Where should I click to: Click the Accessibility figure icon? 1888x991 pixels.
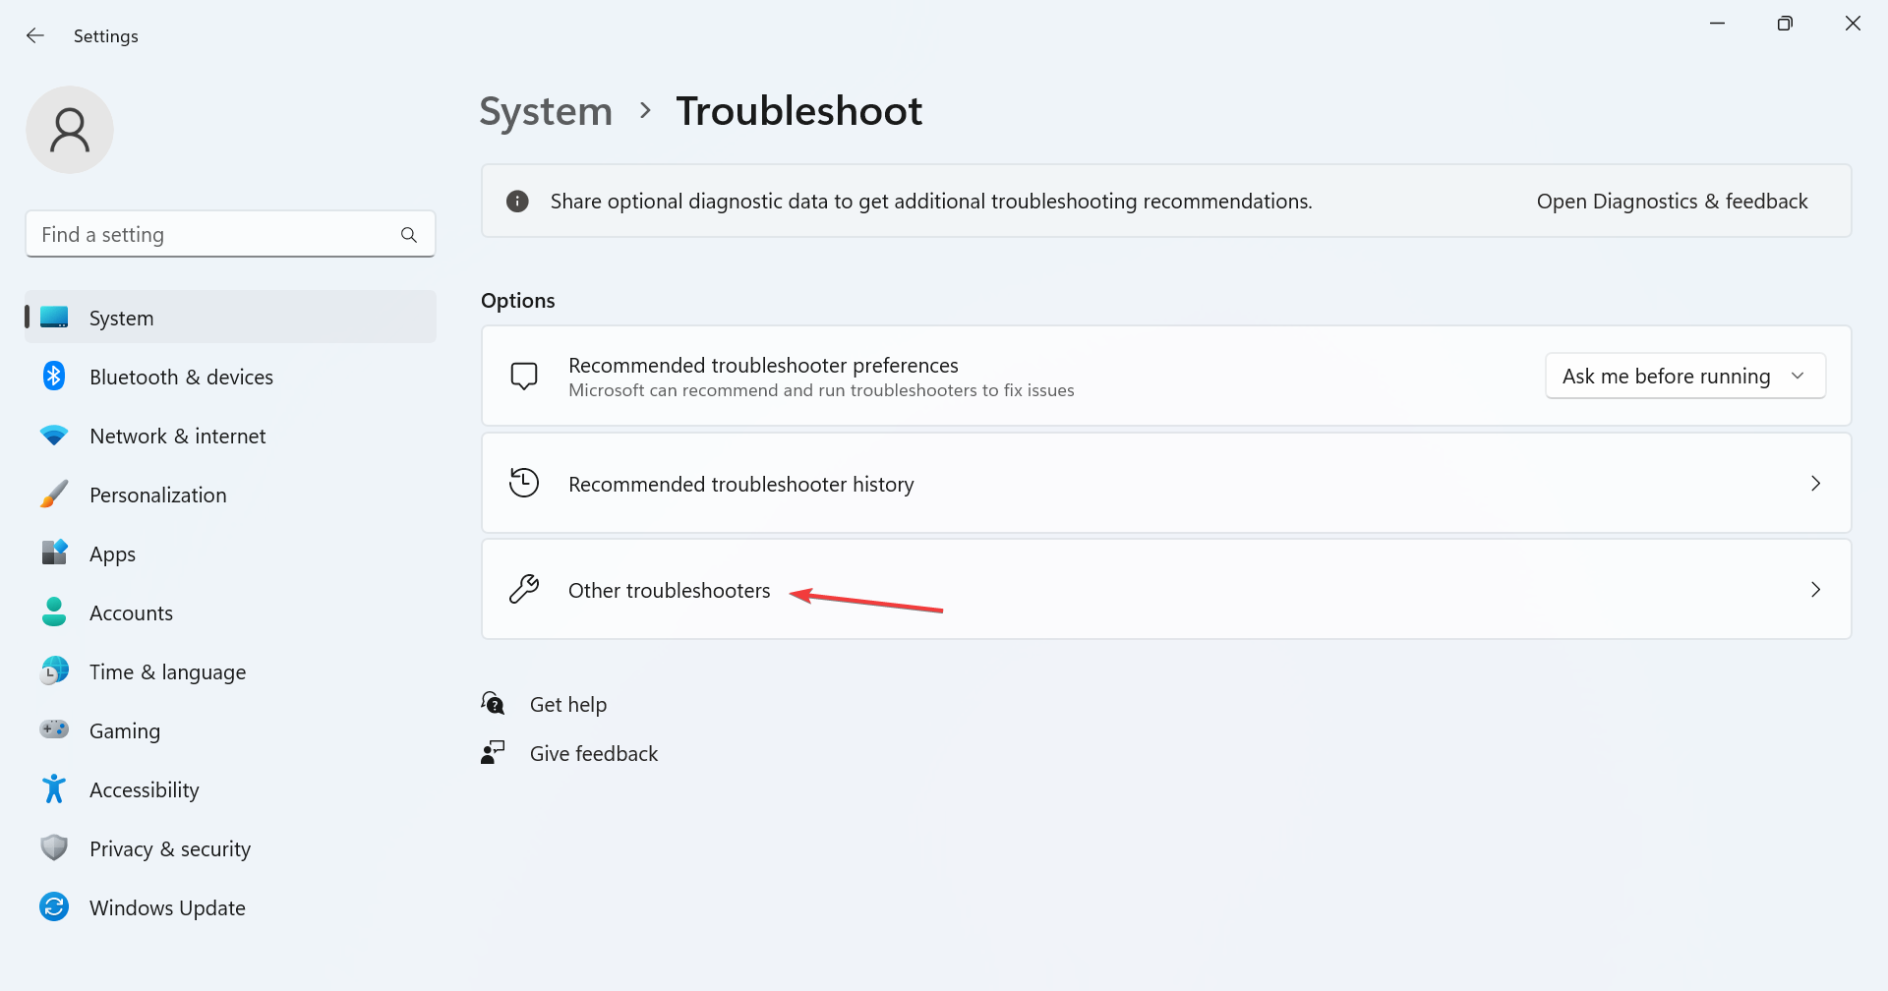[x=54, y=788]
